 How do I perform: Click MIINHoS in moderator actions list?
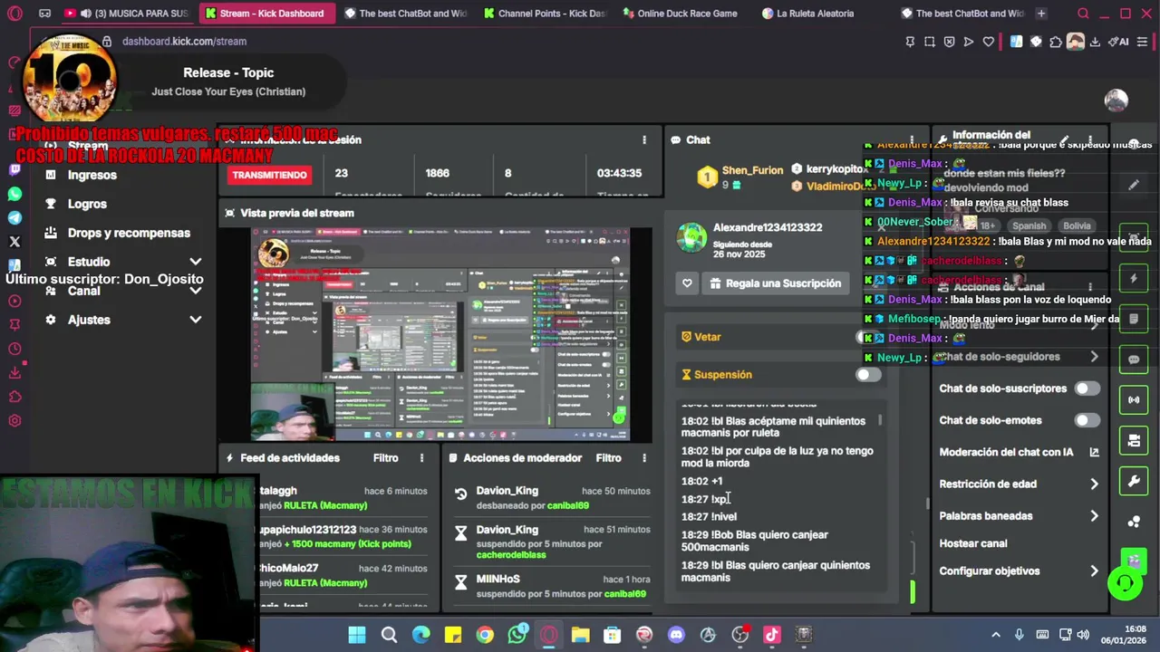pyautogui.click(x=498, y=580)
